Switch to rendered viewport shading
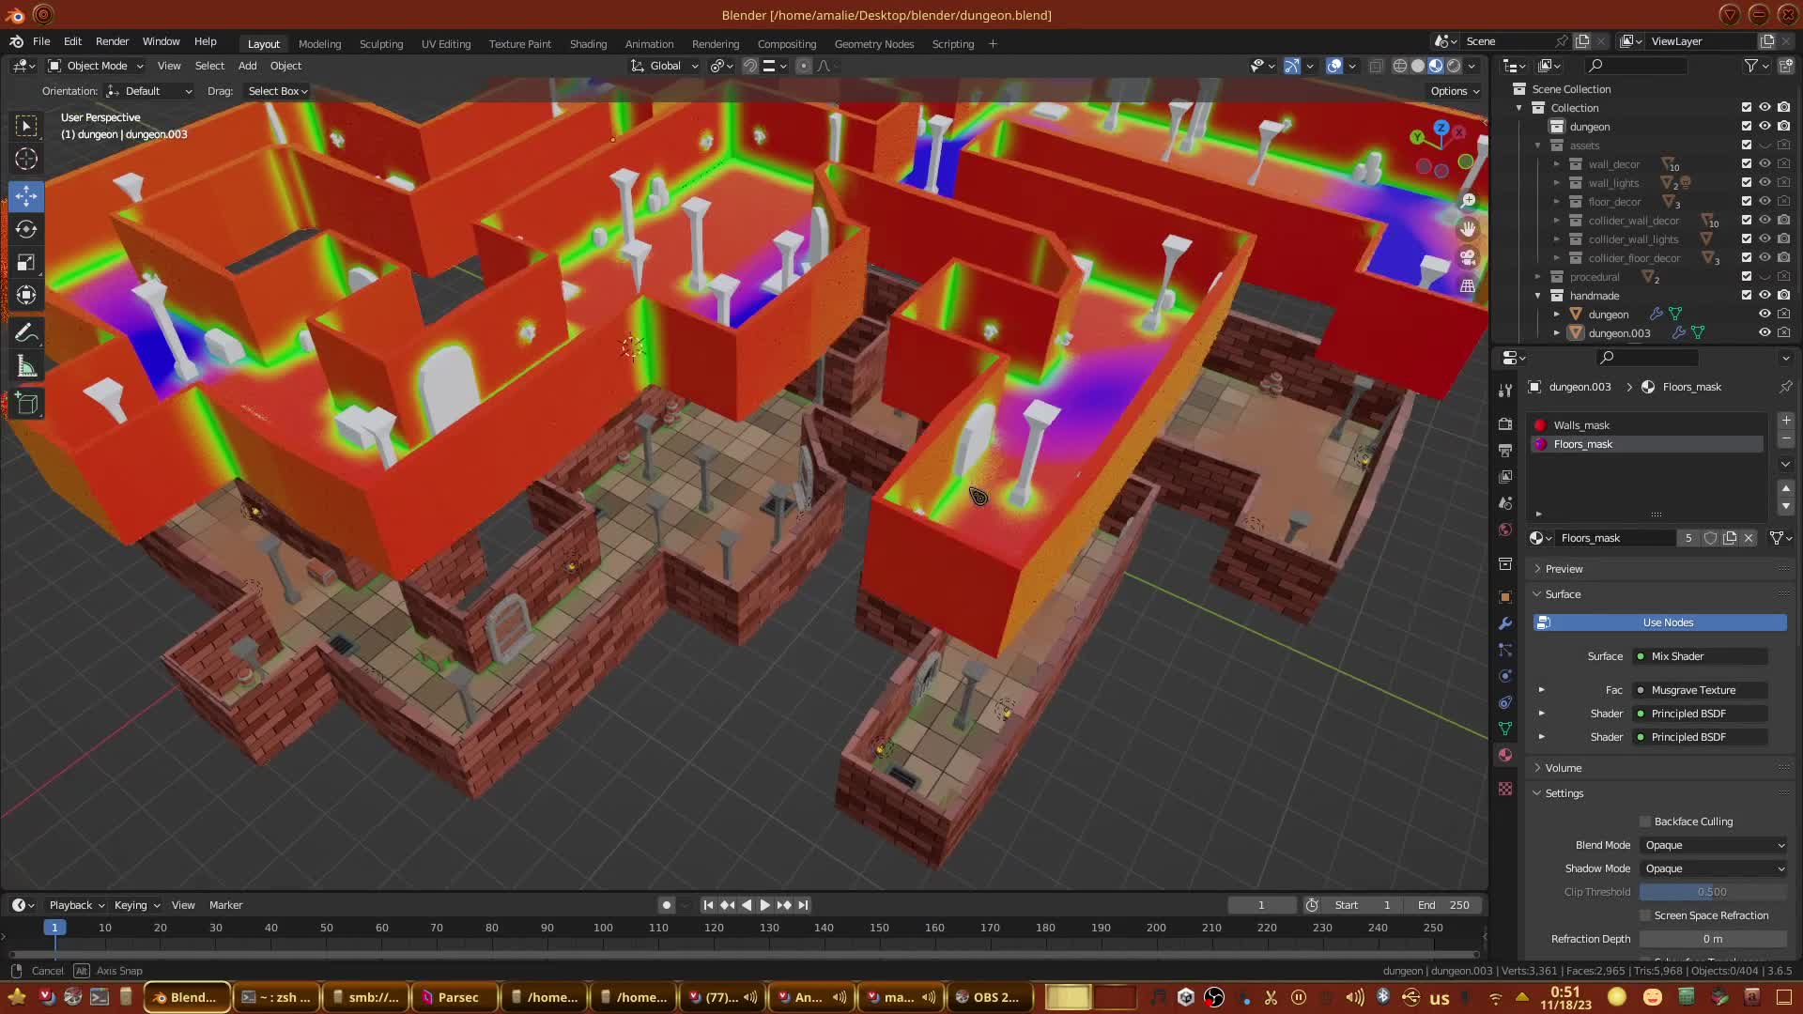Viewport: 1803px width, 1014px height. point(1454,66)
